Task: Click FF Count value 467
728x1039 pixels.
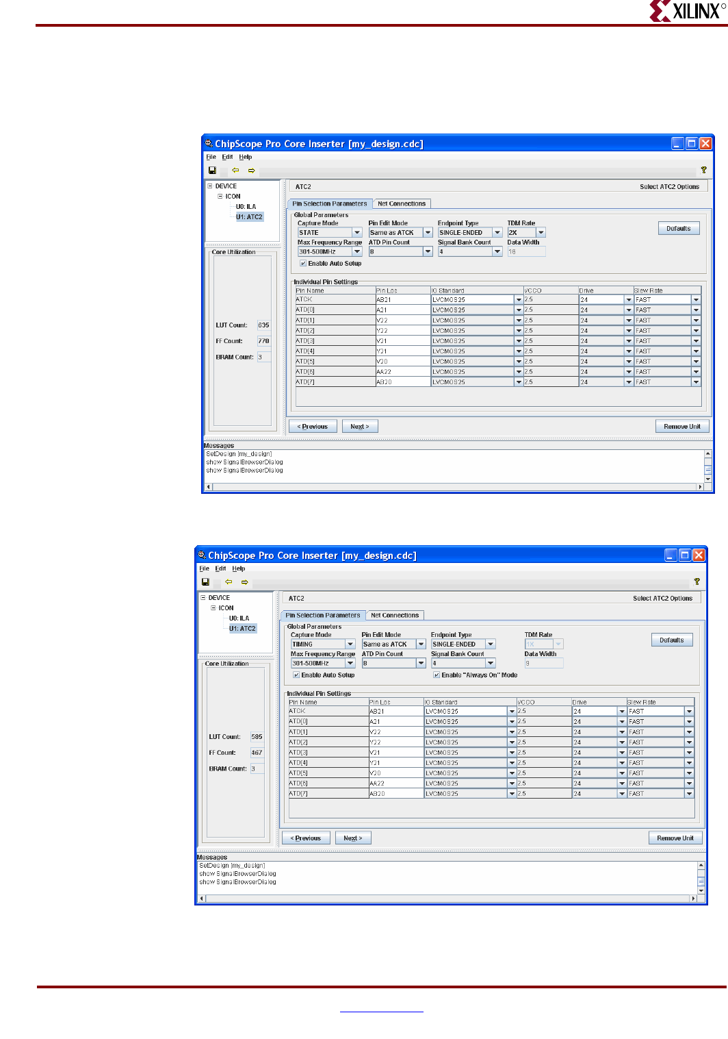Action: point(257,753)
